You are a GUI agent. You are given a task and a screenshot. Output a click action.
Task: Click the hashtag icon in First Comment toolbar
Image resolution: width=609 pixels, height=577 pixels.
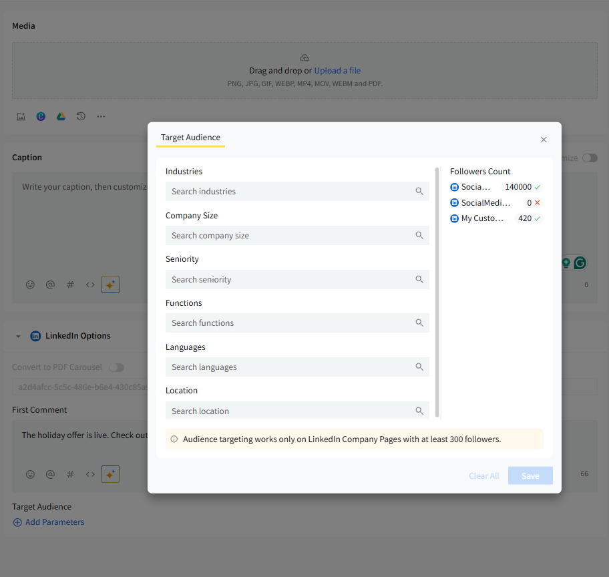point(70,474)
